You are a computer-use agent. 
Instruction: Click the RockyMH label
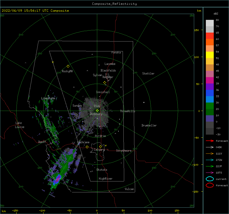point(67,71)
